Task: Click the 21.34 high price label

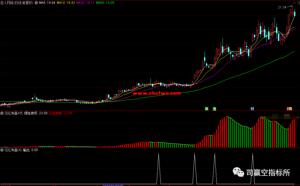Action: 282,7
